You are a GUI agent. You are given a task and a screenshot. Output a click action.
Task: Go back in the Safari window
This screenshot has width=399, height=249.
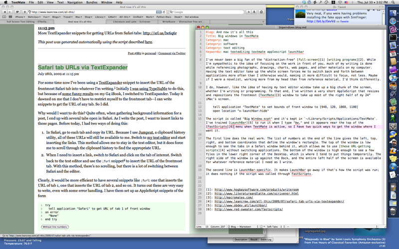pos(4,11)
